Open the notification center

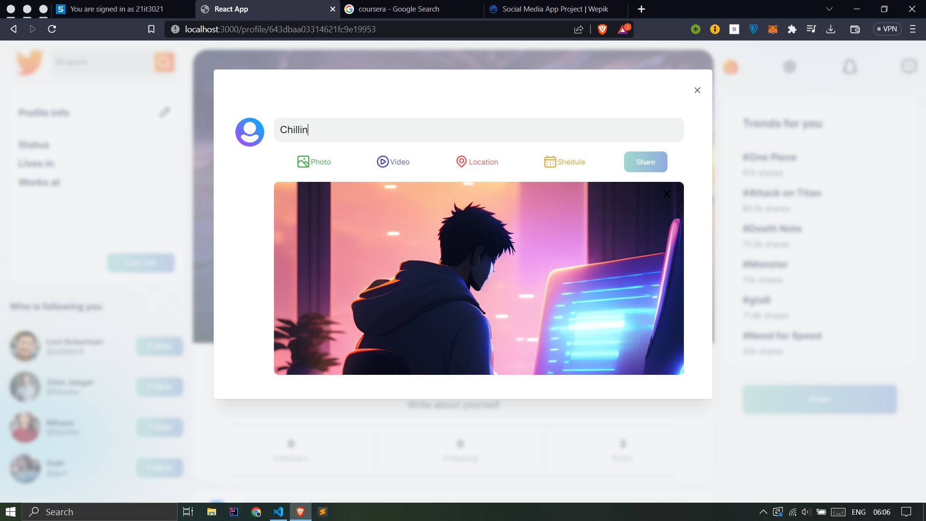(x=906, y=512)
